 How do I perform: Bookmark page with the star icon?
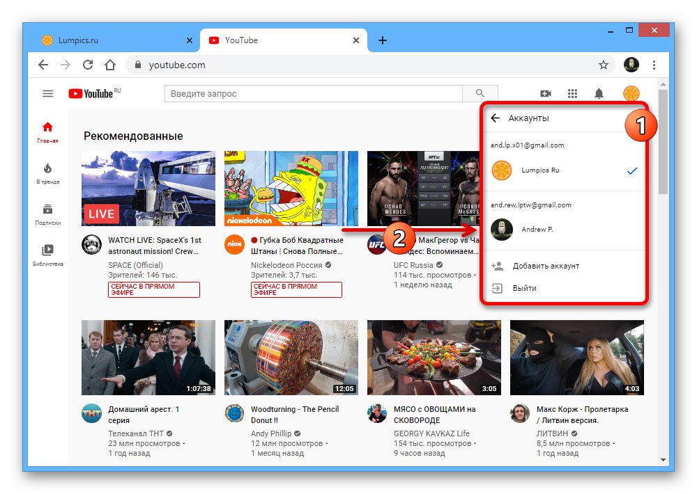pyautogui.click(x=603, y=65)
